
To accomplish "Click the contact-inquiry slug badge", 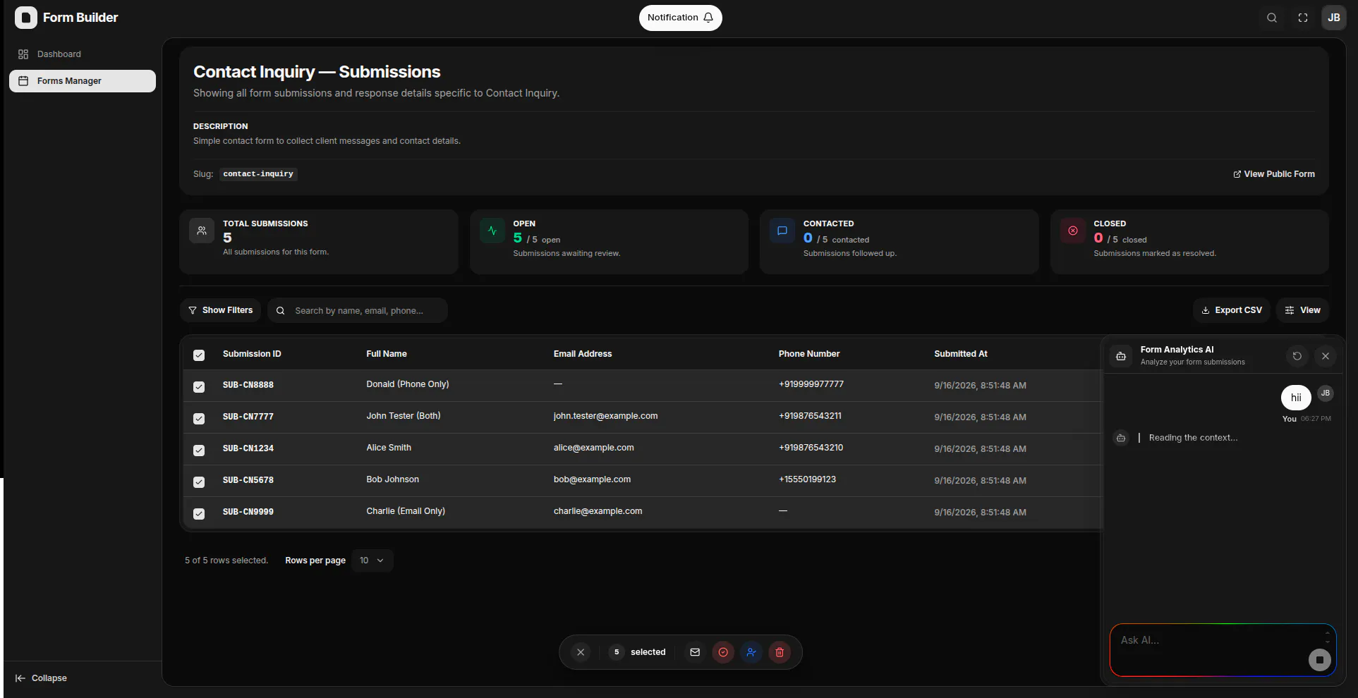I will [258, 174].
